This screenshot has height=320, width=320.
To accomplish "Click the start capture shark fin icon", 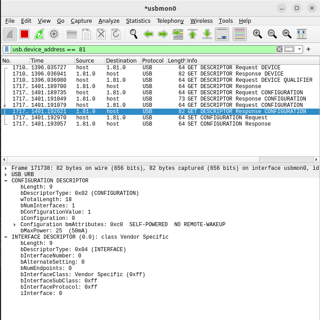I will click(10, 34).
